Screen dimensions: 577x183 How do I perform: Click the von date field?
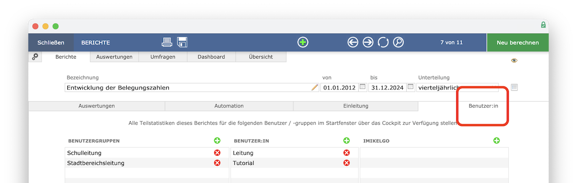340,87
